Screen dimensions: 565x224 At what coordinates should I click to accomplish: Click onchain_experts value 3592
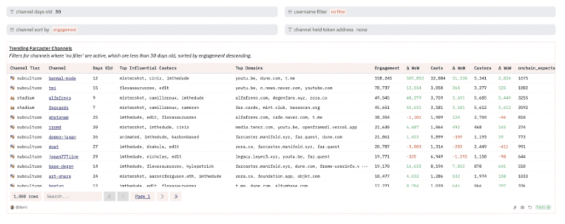click(x=523, y=107)
